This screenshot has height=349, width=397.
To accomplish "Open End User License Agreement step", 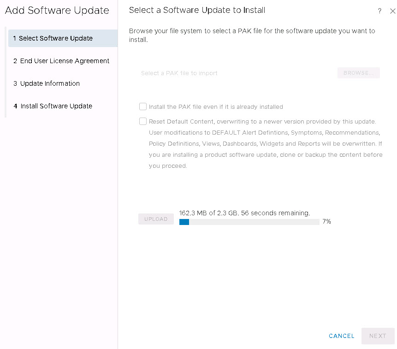I will pyautogui.click(x=65, y=61).
